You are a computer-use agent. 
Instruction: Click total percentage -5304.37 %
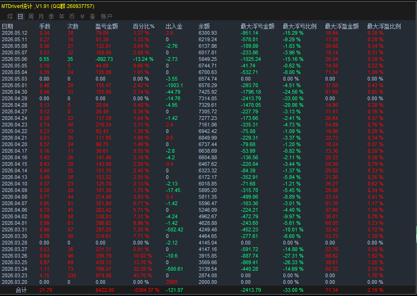click(x=146, y=290)
